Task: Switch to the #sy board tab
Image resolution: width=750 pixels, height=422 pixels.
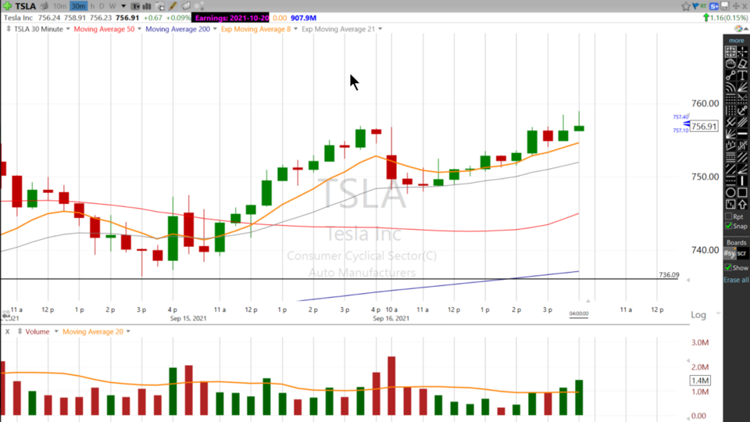Action: coord(729,253)
